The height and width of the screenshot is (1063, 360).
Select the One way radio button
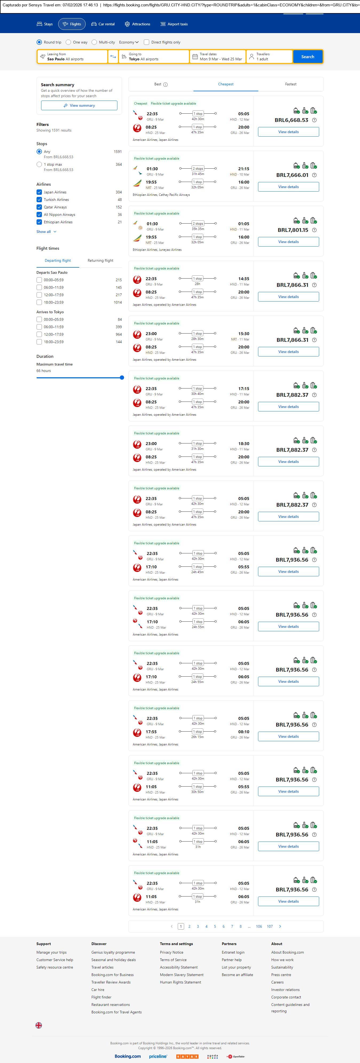pyautogui.click(x=69, y=42)
